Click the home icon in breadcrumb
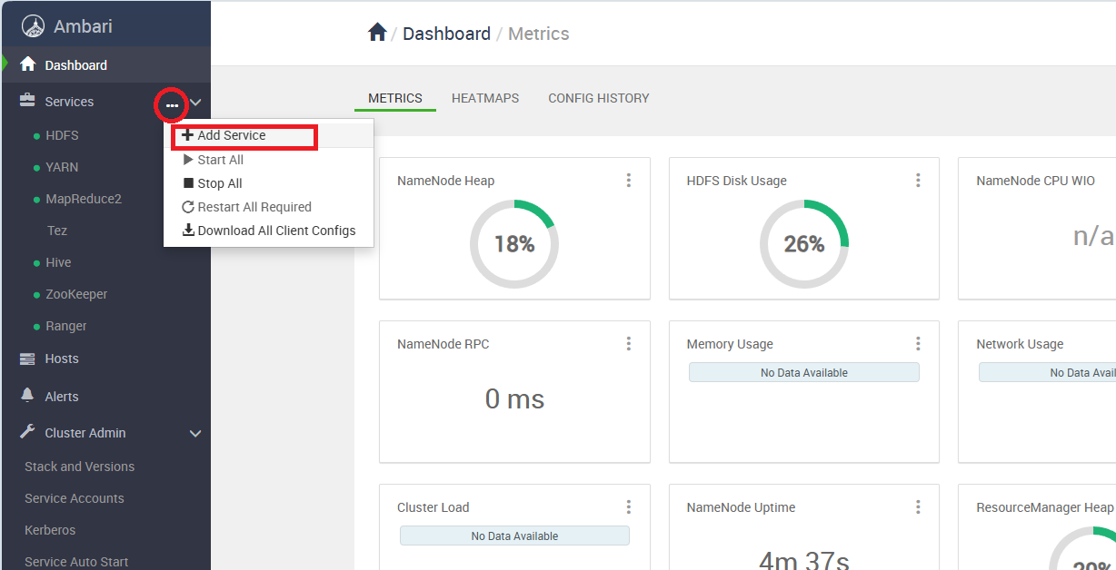 [377, 33]
